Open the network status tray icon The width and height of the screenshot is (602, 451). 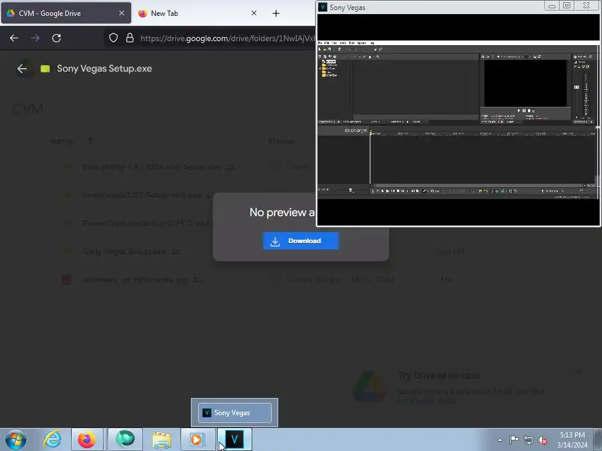[529, 440]
